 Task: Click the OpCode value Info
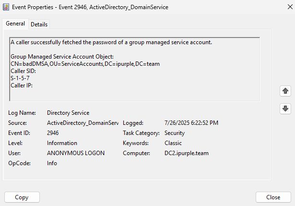click(x=52, y=163)
